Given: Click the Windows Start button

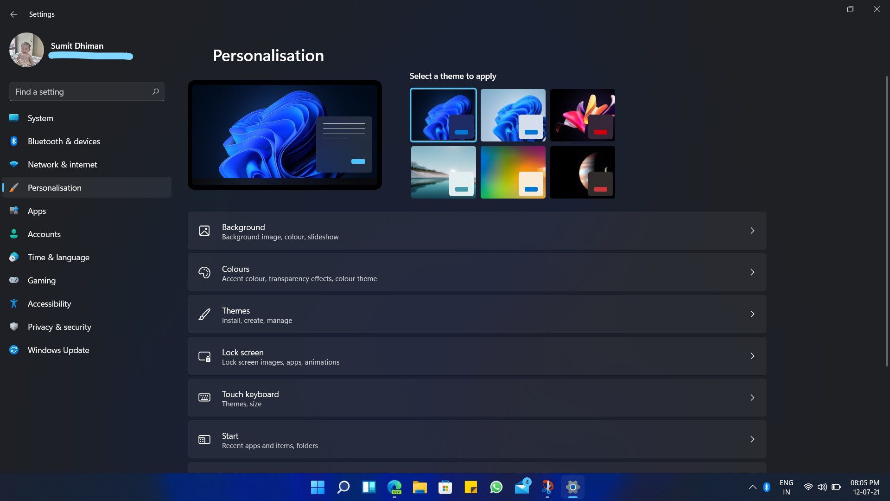Looking at the screenshot, I should pyautogui.click(x=317, y=487).
